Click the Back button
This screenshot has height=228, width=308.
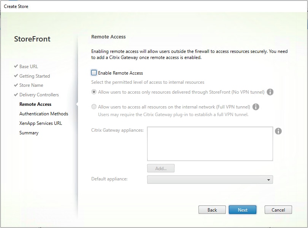212,210
